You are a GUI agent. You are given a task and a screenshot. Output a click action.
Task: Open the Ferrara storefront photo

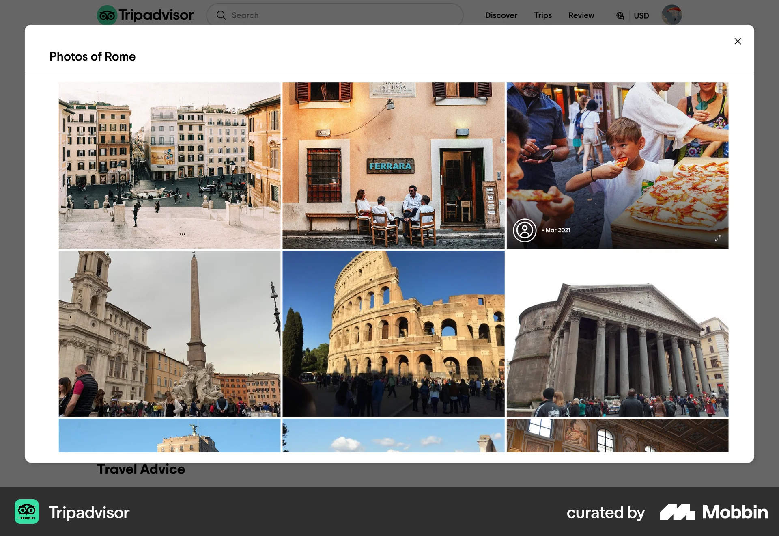[x=393, y=165]
